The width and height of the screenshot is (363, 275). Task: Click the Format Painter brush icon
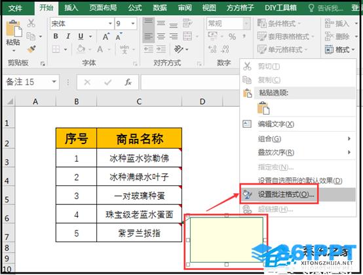[31, 49]
